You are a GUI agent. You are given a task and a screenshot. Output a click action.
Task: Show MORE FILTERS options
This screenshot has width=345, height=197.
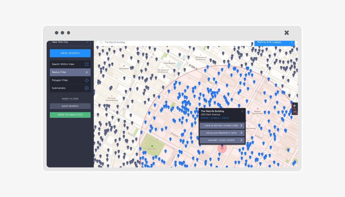click(70, 99)
